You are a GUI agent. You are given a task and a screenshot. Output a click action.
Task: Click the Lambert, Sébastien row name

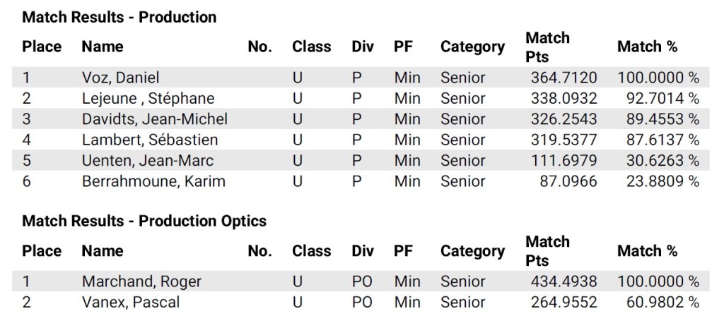tap(150, 140)
